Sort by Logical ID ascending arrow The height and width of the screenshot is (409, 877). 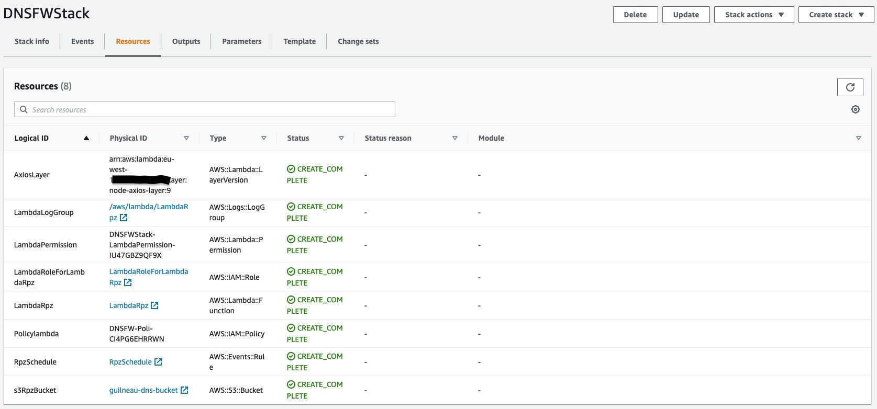[86, 138]
